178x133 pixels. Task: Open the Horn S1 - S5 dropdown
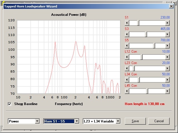[x=77, y=121]
